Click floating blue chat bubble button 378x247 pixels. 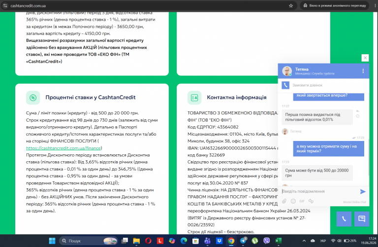click(362, 219)
